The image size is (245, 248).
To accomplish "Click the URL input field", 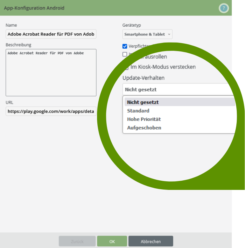I will 51,111.
